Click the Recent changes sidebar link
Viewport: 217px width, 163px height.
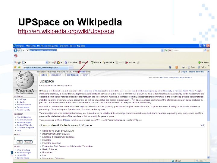[24, 123]
